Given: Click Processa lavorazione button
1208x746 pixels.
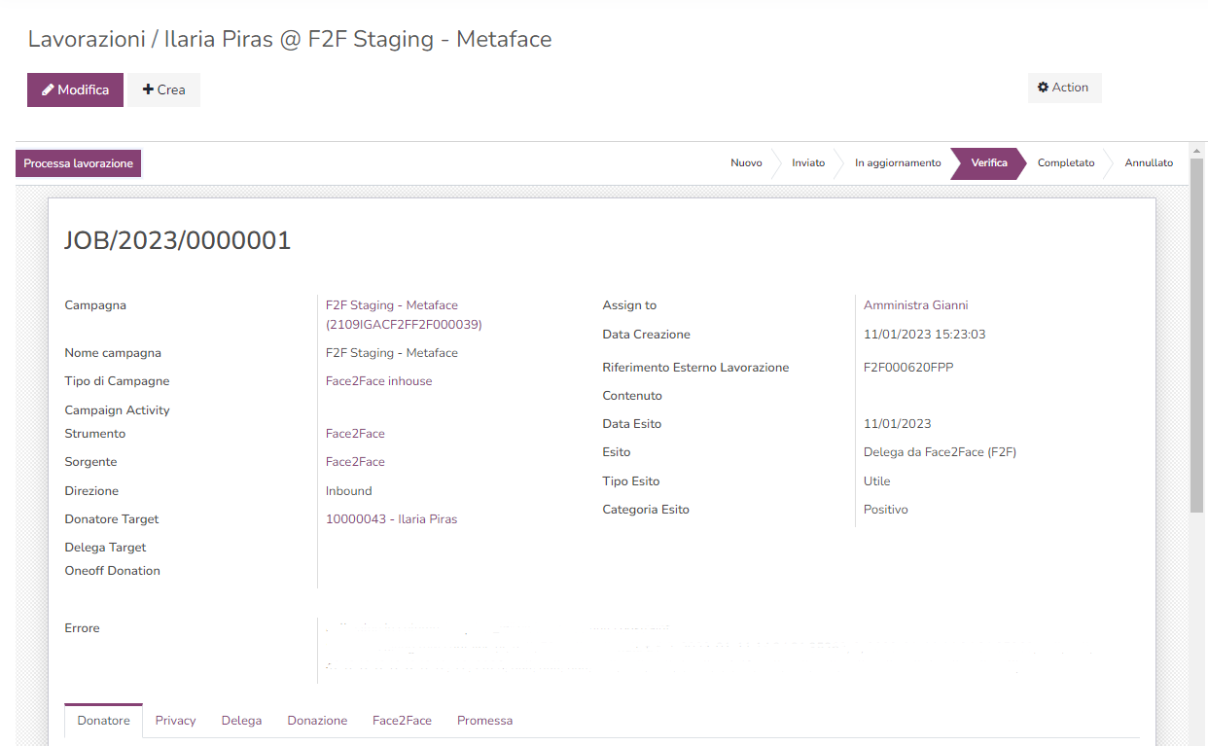Looking at the screenshot, I should 78,163.
